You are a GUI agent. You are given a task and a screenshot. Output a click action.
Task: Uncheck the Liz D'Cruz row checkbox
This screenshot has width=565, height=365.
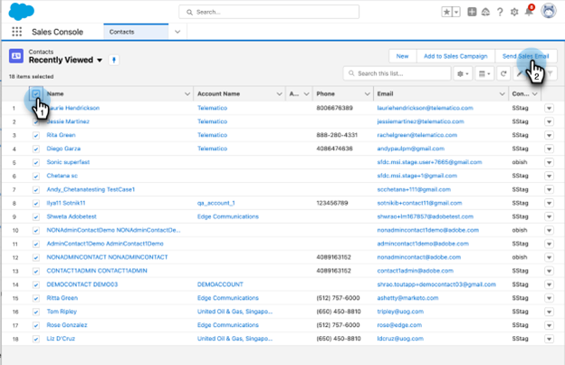[x=35, y=339]
